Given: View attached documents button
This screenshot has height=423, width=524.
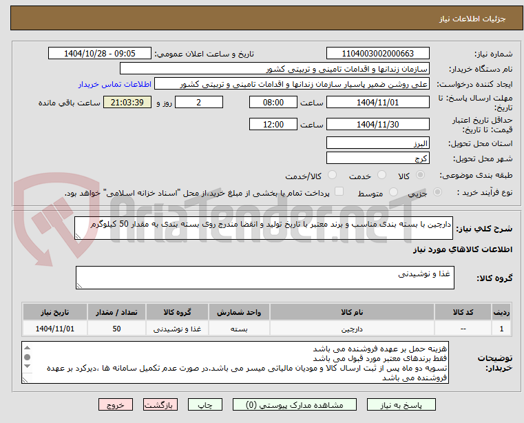Looking at the screenshot, I should [x=295, y=404].
